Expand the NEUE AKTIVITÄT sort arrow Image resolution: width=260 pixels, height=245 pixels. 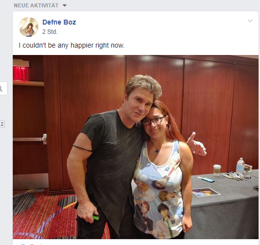pyautogui.click(x=65, y=5)
